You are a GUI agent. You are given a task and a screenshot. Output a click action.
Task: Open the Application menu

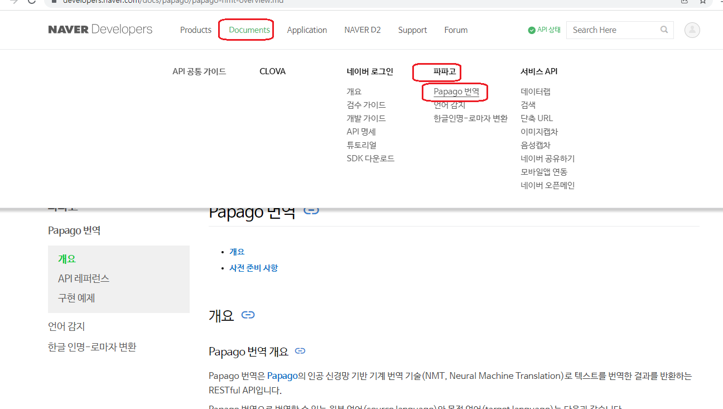[307, 30]
